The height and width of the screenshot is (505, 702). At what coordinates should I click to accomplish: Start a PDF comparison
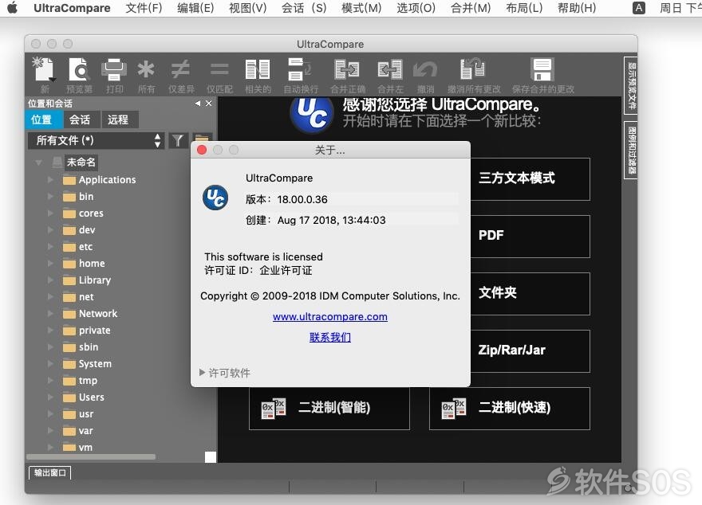coord(530,236)
